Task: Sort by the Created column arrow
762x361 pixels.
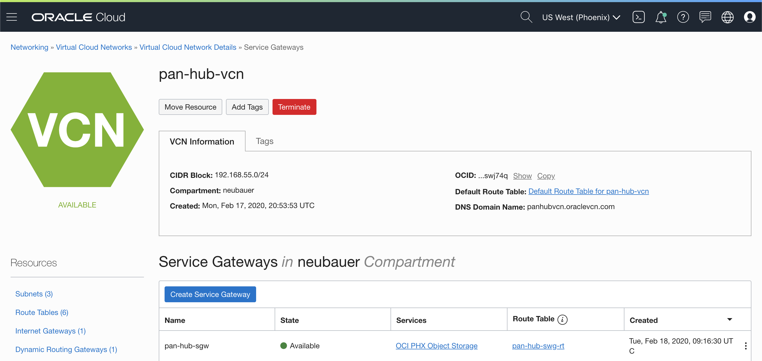Action: tap(729, 319)
